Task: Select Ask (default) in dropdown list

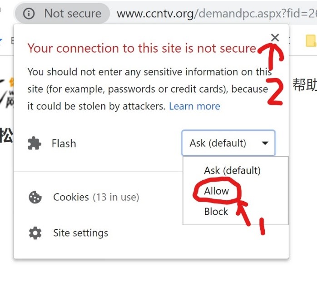Action: [x=232, y=170]
